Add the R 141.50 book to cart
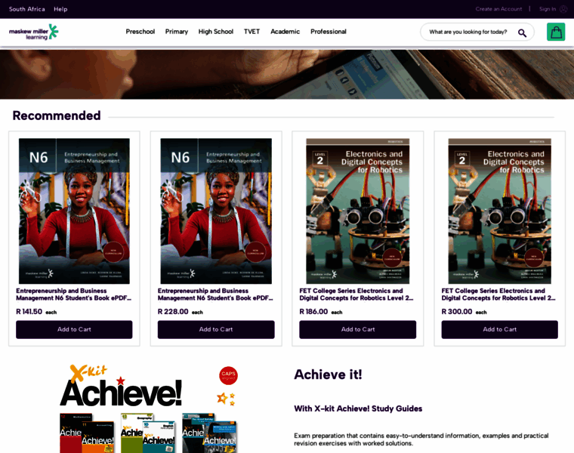Image resolution: width=574 pixels, height=453 pixels. click(74, 330)
